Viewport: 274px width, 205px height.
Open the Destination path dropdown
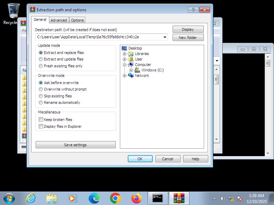[165, 37]
